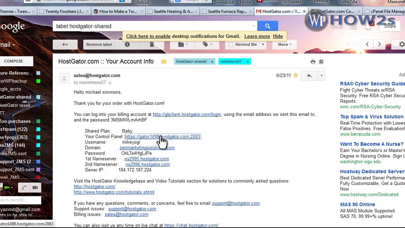Open RSA Cyber Security Guide ad
The width and height of the screenshot is (405, 228).
[372, 84]
